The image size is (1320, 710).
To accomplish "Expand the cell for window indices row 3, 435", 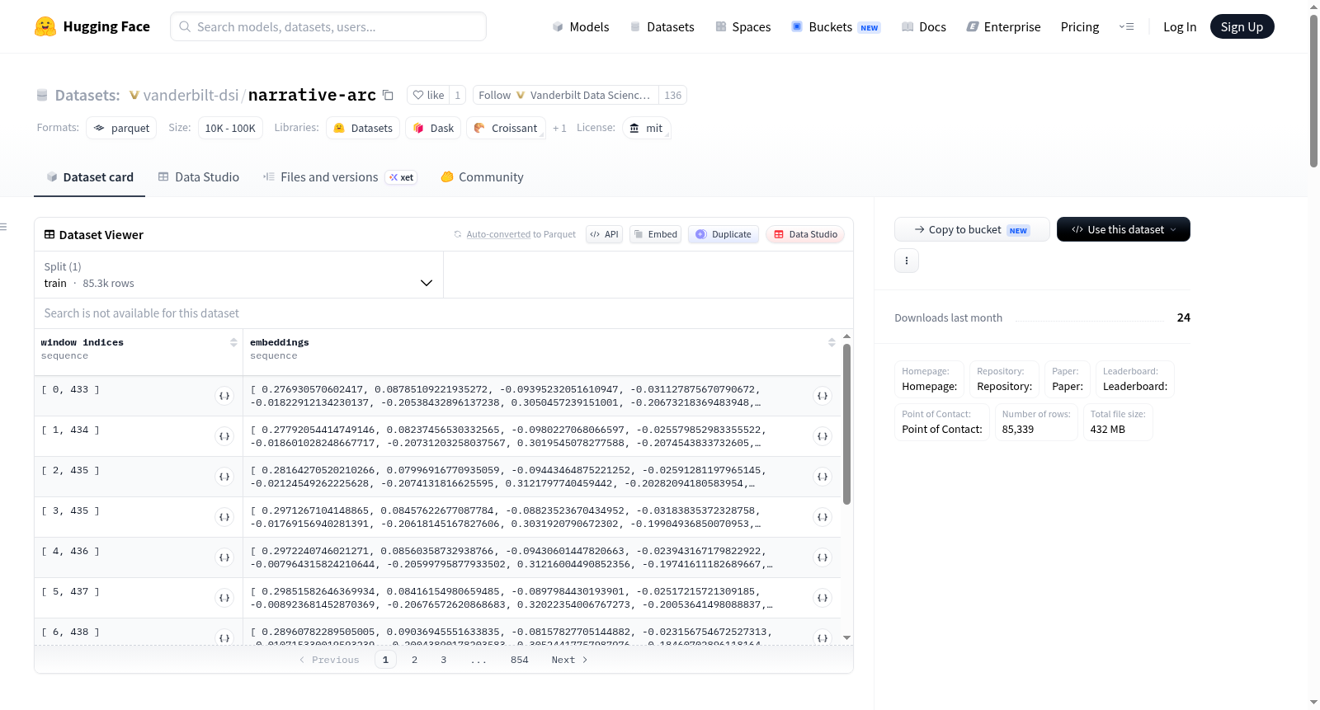I will (x=224, y=517).
